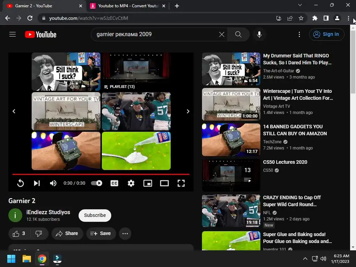The height and width of the screenshot is (267, 356).
Task: Open YouTube settings three-dot menu
Action: (x=299, y=34)
